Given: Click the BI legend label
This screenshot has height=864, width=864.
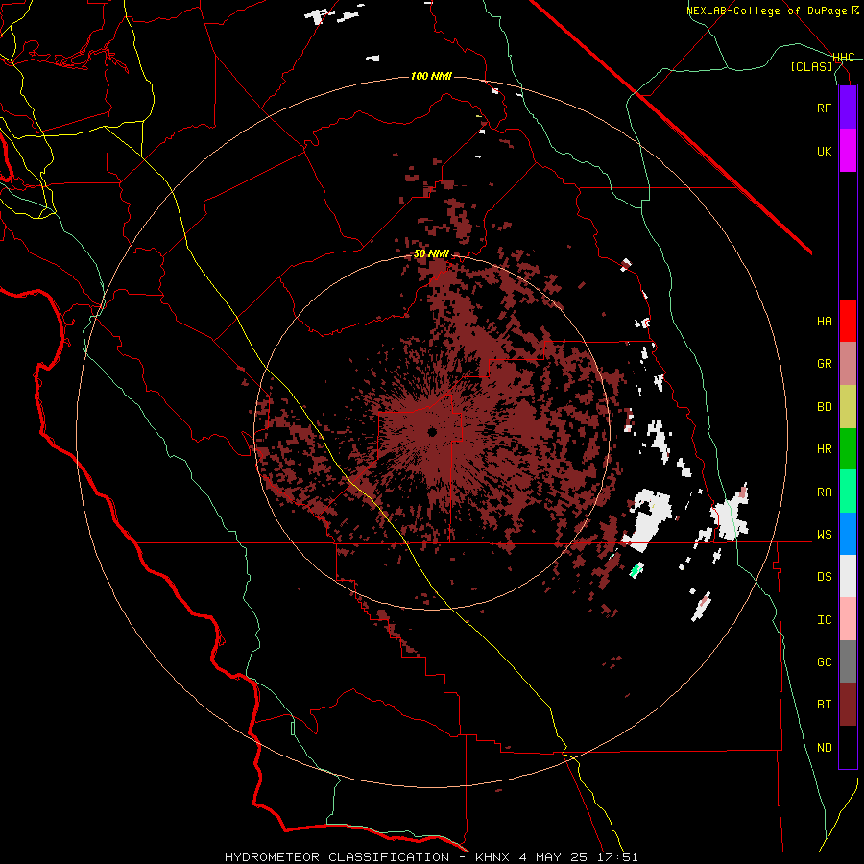Looking at the screenshot, I should 824,705.
